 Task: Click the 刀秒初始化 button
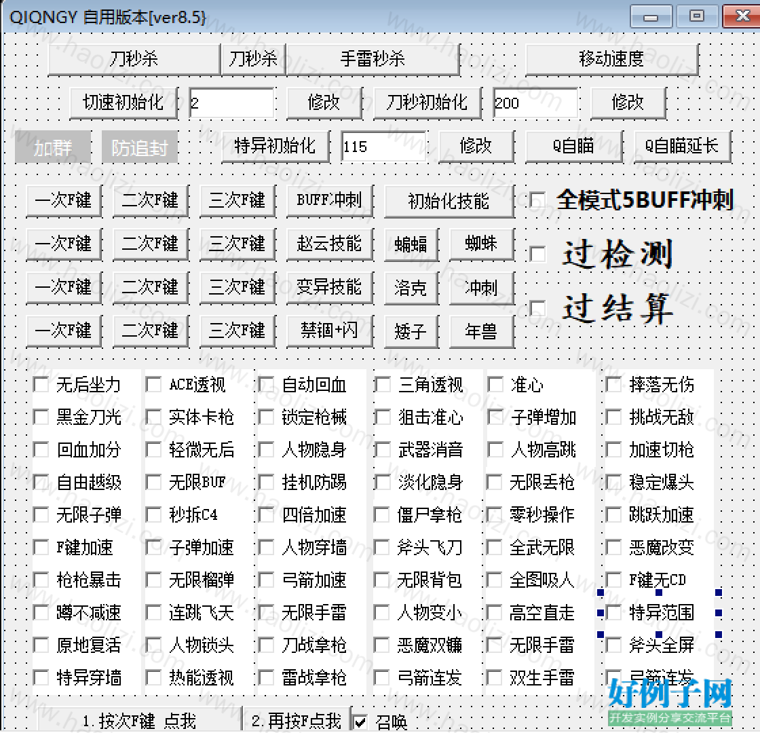(427, 102)
